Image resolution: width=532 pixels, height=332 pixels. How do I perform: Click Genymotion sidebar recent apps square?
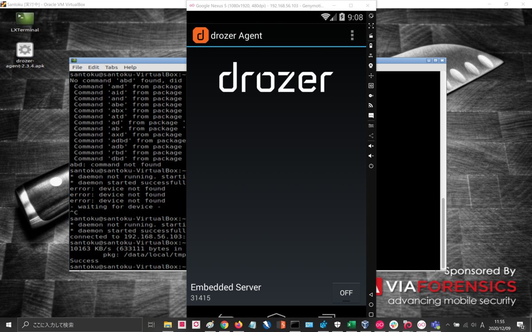tap(371, 315)
